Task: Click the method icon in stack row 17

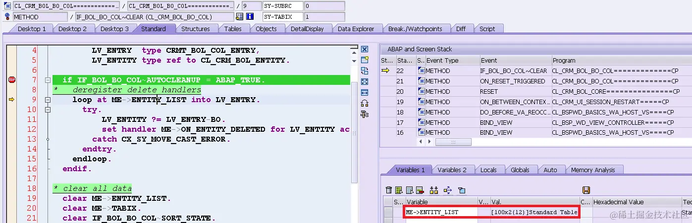Action: tap(421, 122)
